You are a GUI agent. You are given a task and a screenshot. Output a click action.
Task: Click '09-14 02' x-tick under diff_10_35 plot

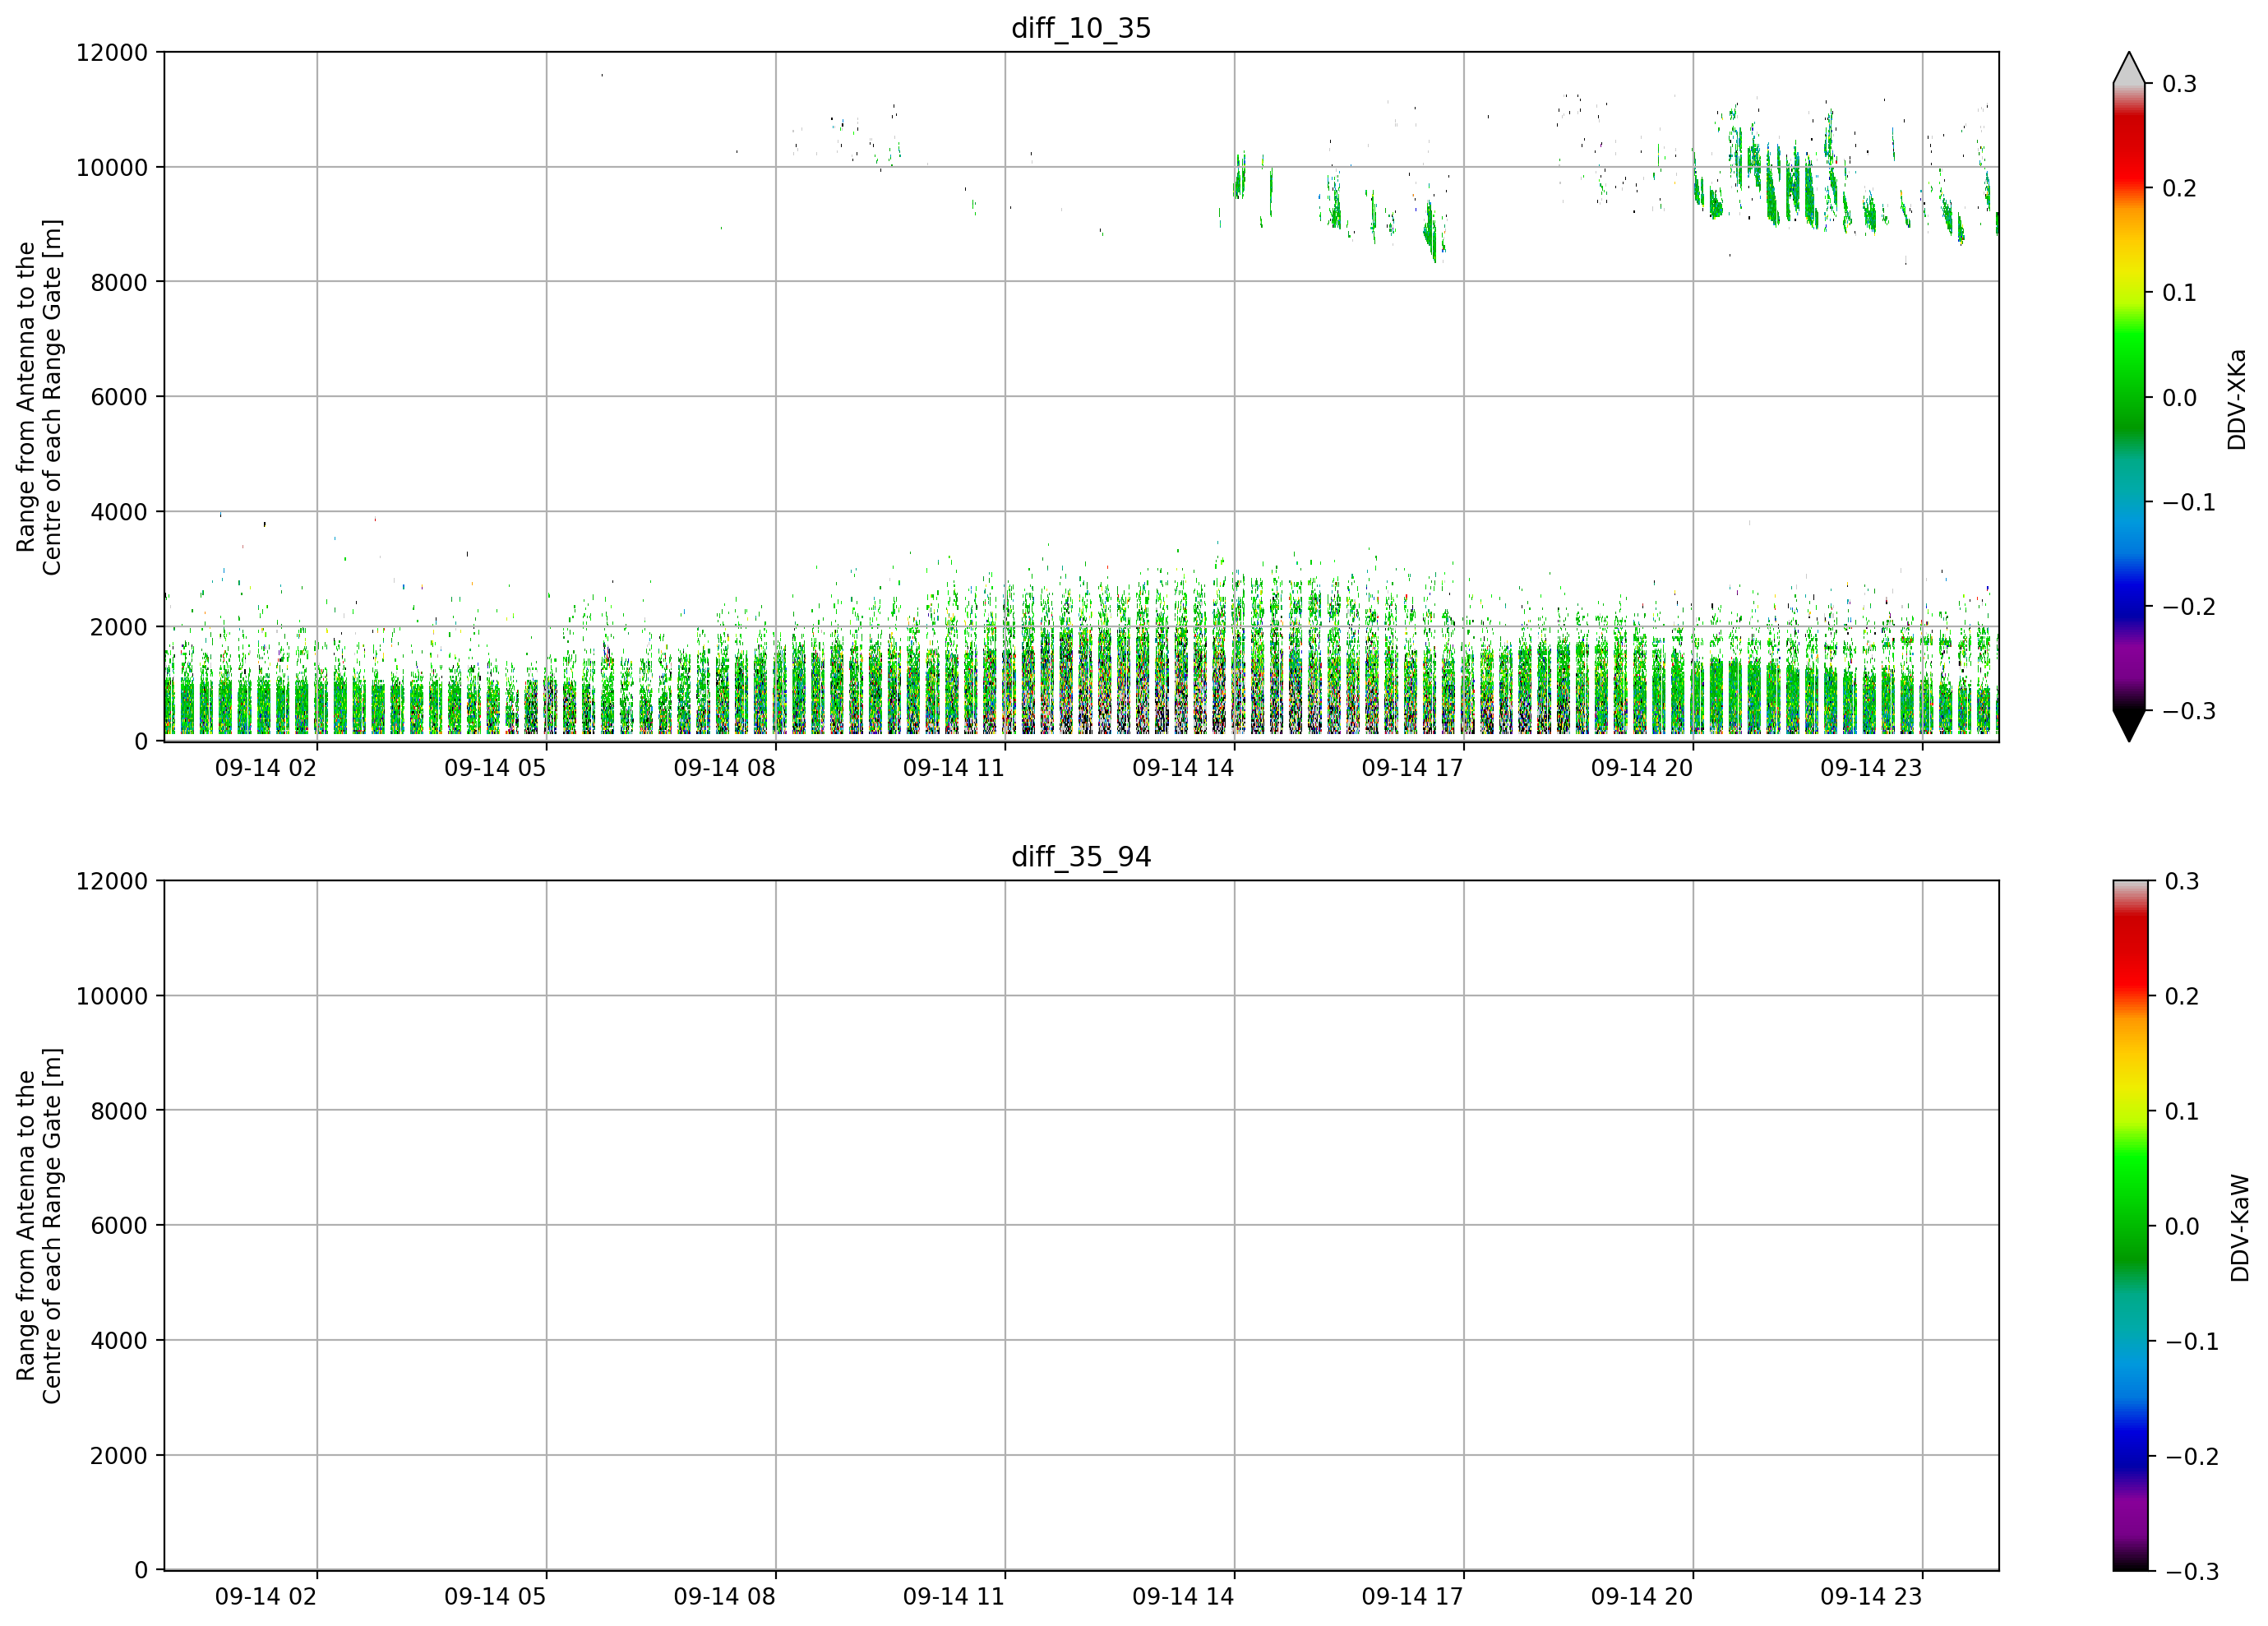[x=266, y=768]
